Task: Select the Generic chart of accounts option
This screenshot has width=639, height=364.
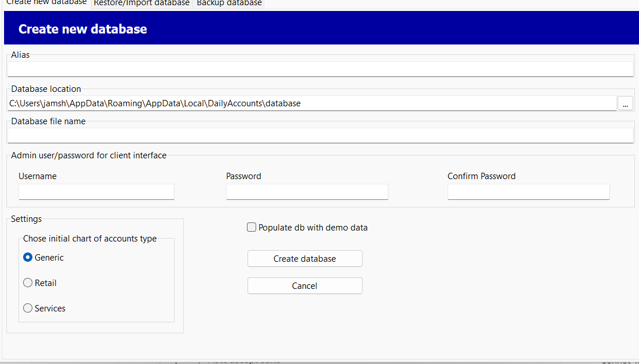Action: (28, 258)
